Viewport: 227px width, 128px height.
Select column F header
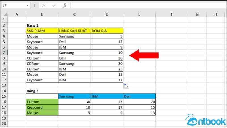point(172,14)
